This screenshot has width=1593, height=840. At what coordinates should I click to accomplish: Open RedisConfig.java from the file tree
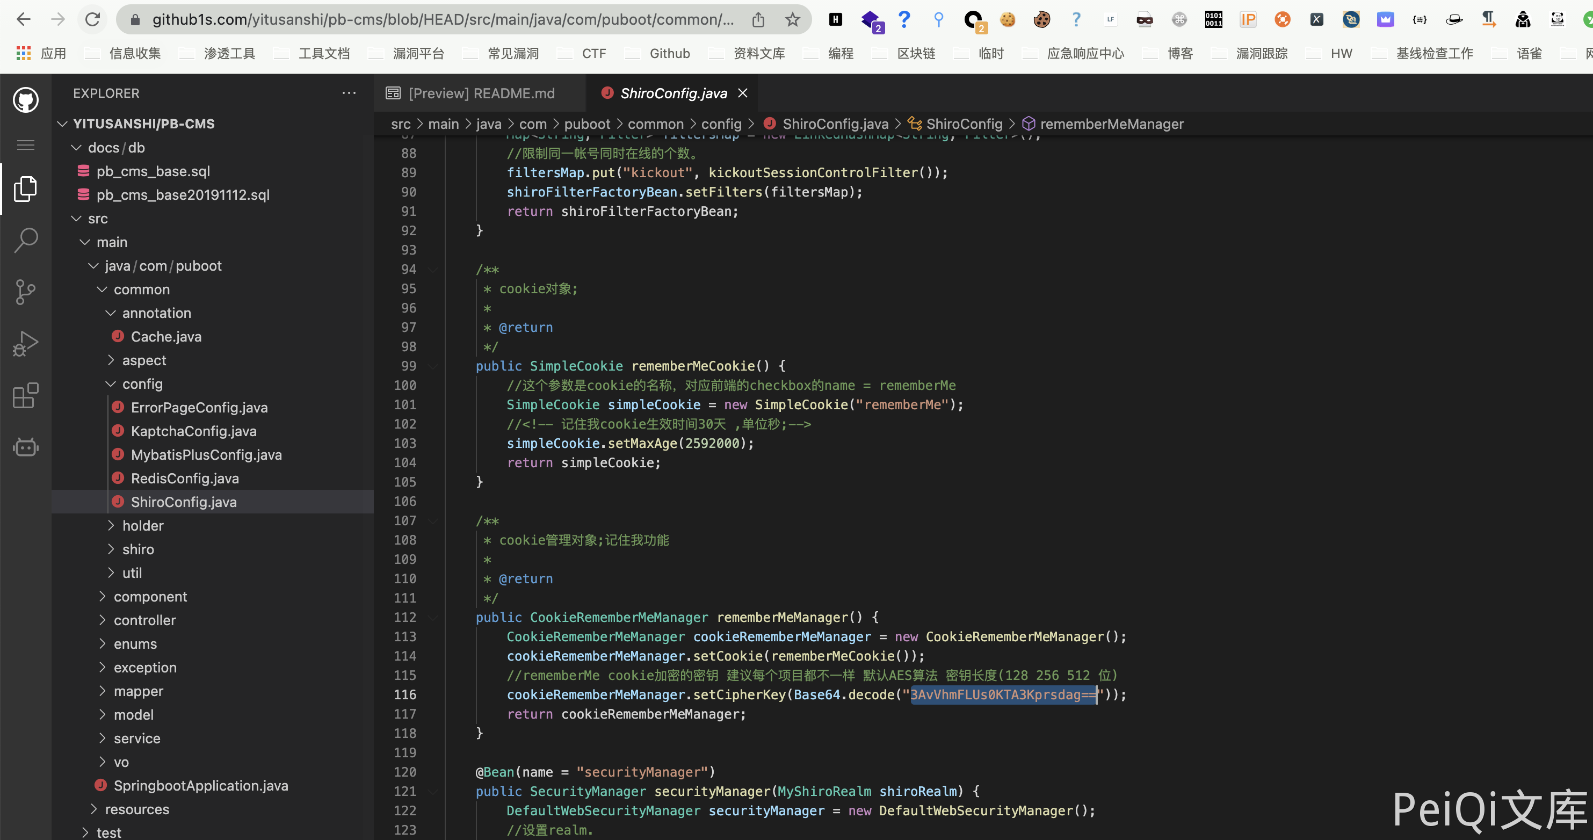(x=184, y=479)
